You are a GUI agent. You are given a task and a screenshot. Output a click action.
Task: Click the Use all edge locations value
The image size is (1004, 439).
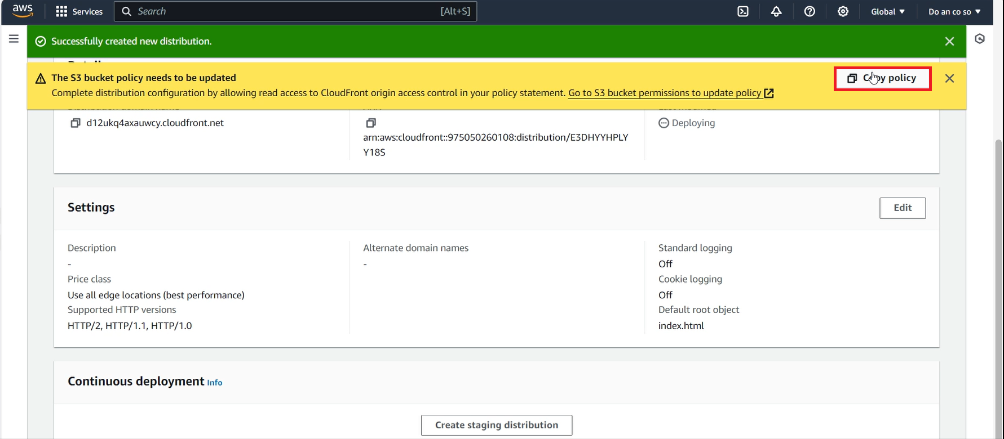click(156, 295)
